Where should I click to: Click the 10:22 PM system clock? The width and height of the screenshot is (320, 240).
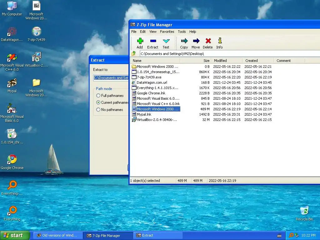click(308, 235)
